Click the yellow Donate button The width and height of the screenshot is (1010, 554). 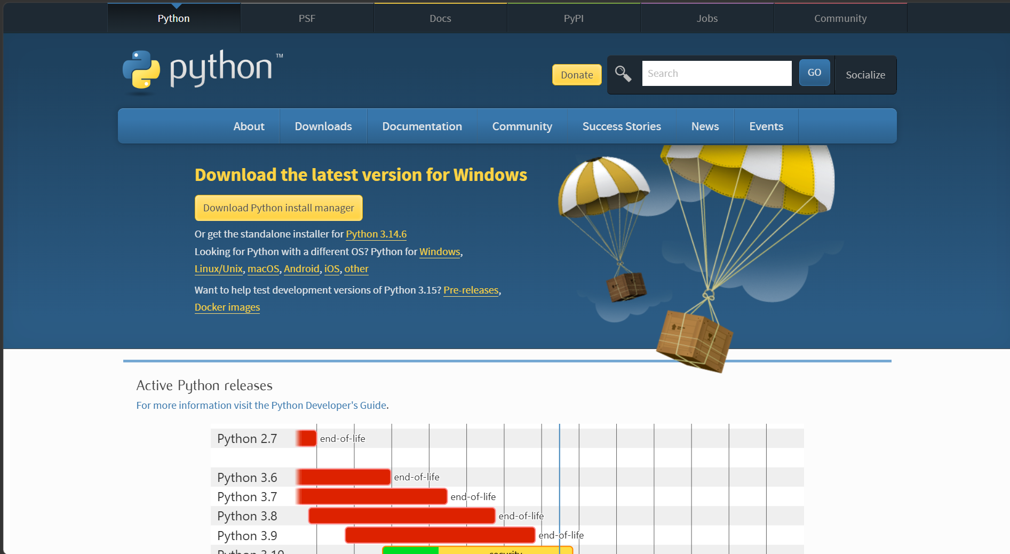click(x=577, y=75)
